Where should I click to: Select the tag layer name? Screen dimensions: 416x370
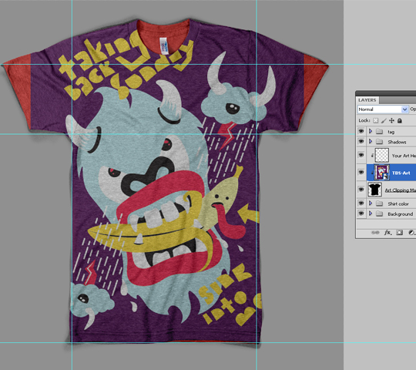tap(391, 132)
